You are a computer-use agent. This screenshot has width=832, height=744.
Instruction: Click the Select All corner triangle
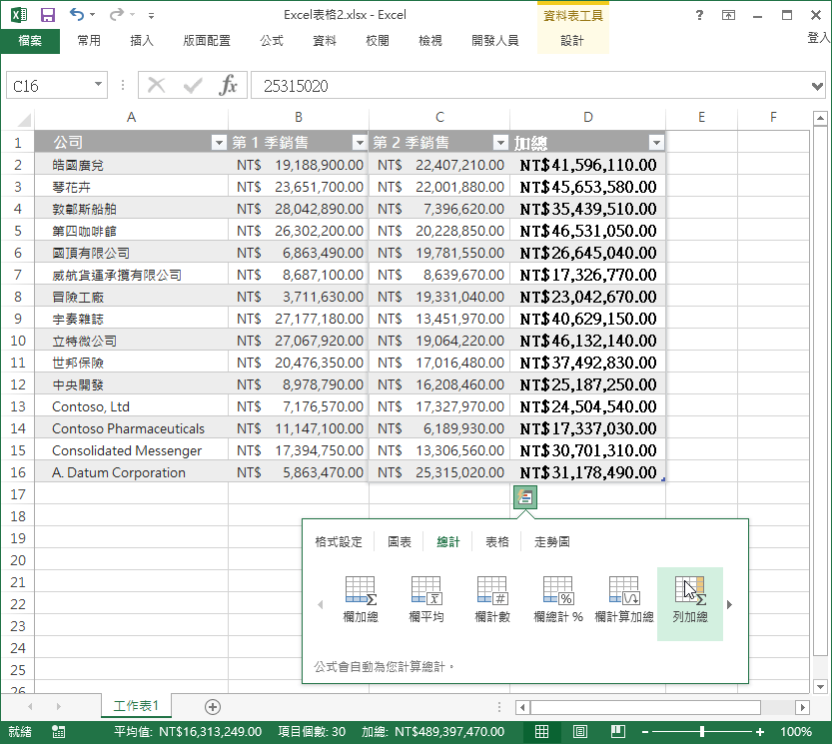(24, 120)
